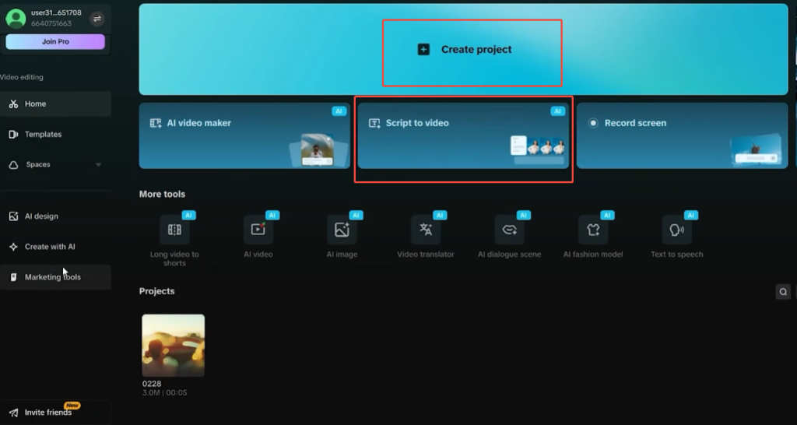Screen dimensions: 797x425
Task: Click the Spaces cloud icon
Action: [x=14, y=165]
